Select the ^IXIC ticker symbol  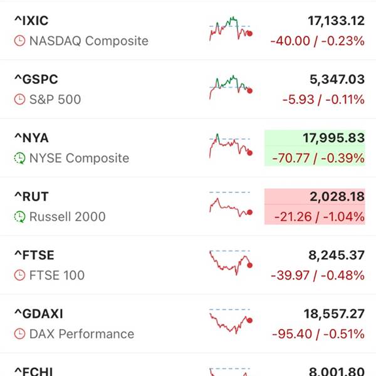coord(31,21)
